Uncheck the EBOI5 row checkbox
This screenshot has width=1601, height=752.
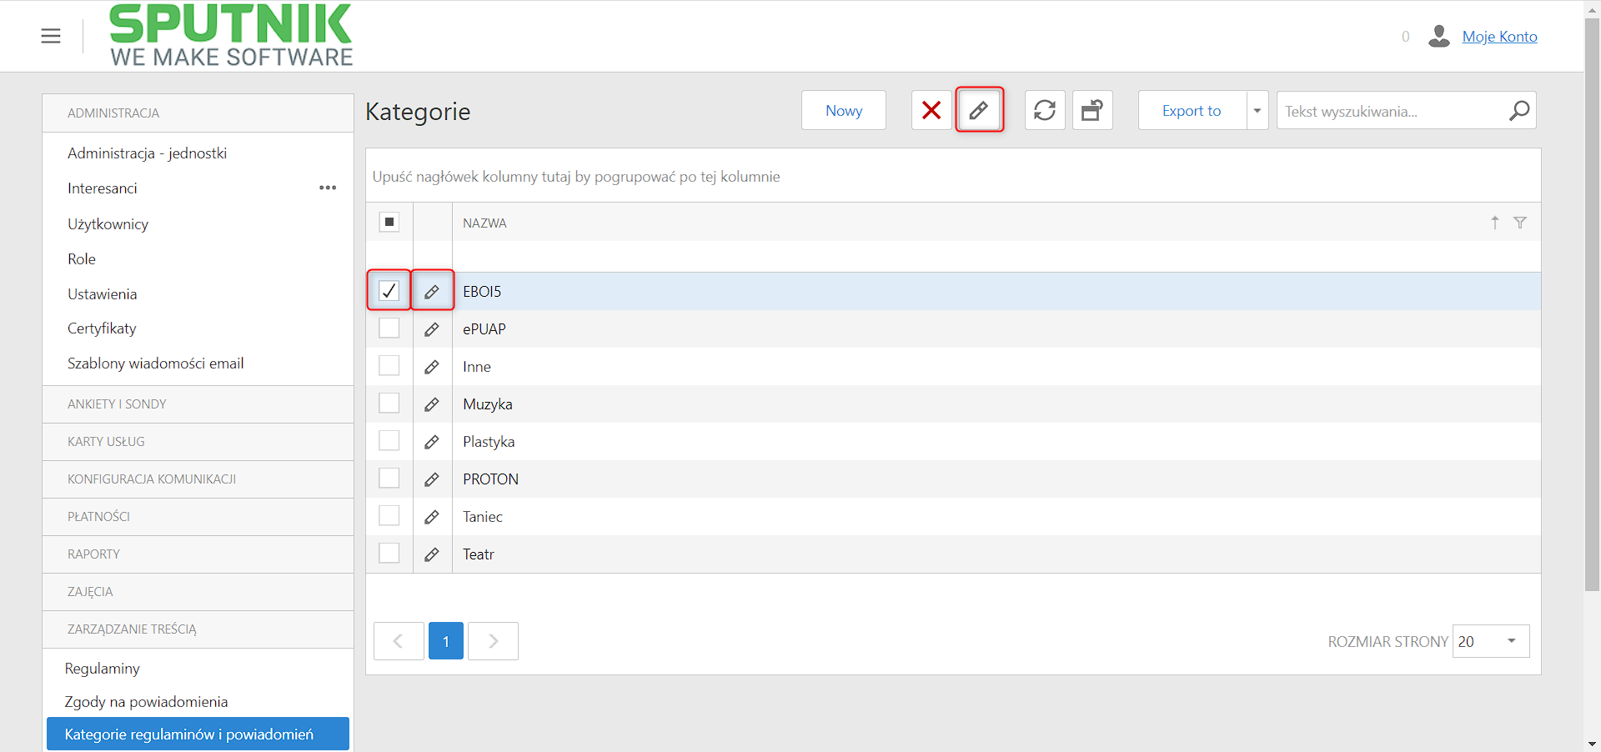coord(389,291)
